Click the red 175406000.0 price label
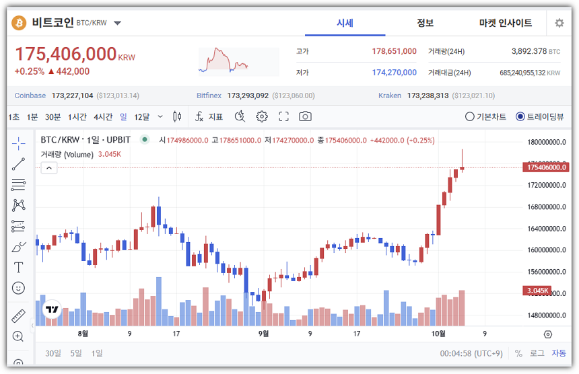This screenshot has height=374, width=579. point(546,167)
